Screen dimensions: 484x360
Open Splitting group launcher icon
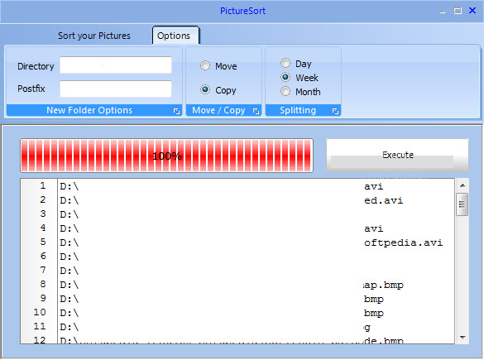pyautogui.click(x=336, y=111)
